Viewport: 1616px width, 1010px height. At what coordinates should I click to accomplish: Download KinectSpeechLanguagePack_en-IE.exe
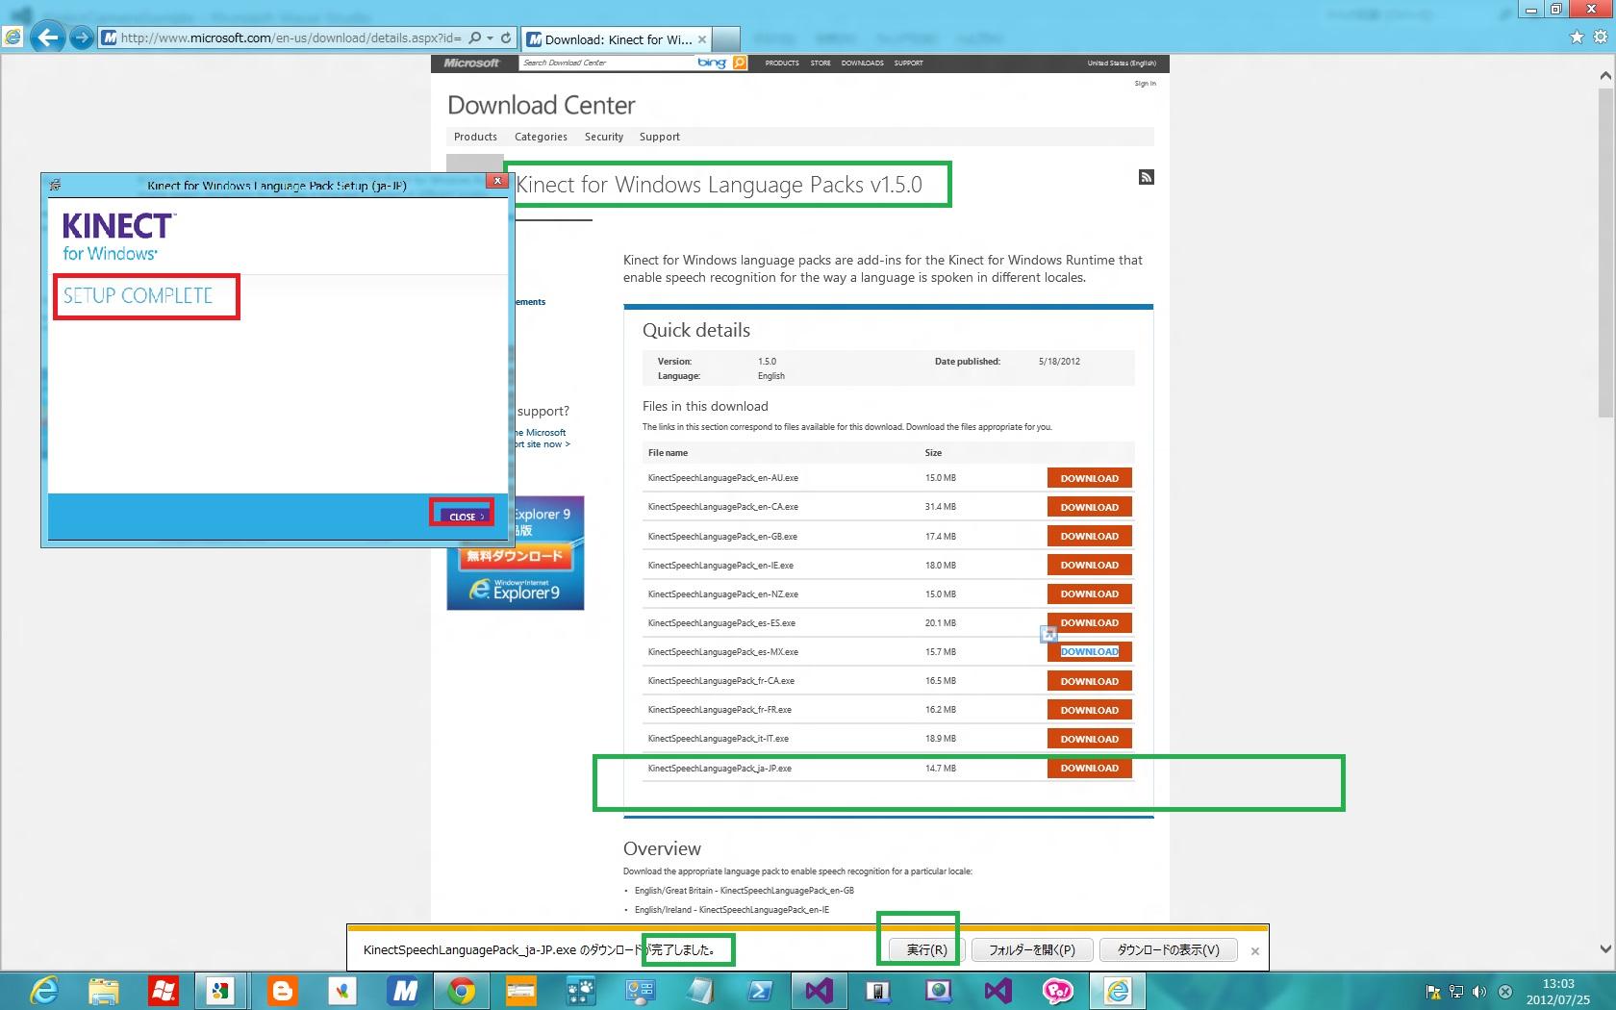pyautogui.click(x=1090, y=565)
